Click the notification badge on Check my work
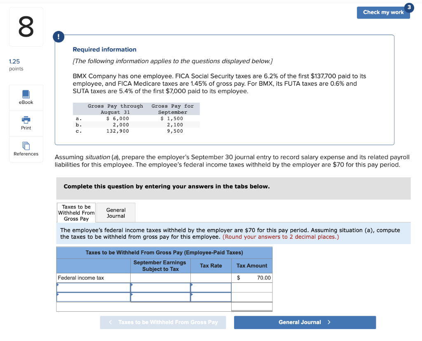The width and height of the screenshot is (422, 341). point(409,7)
